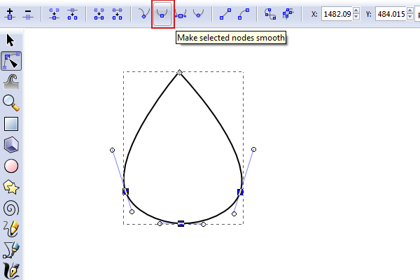Activate the Spiral tool
The image size is (420, 280).
point(11,208)
